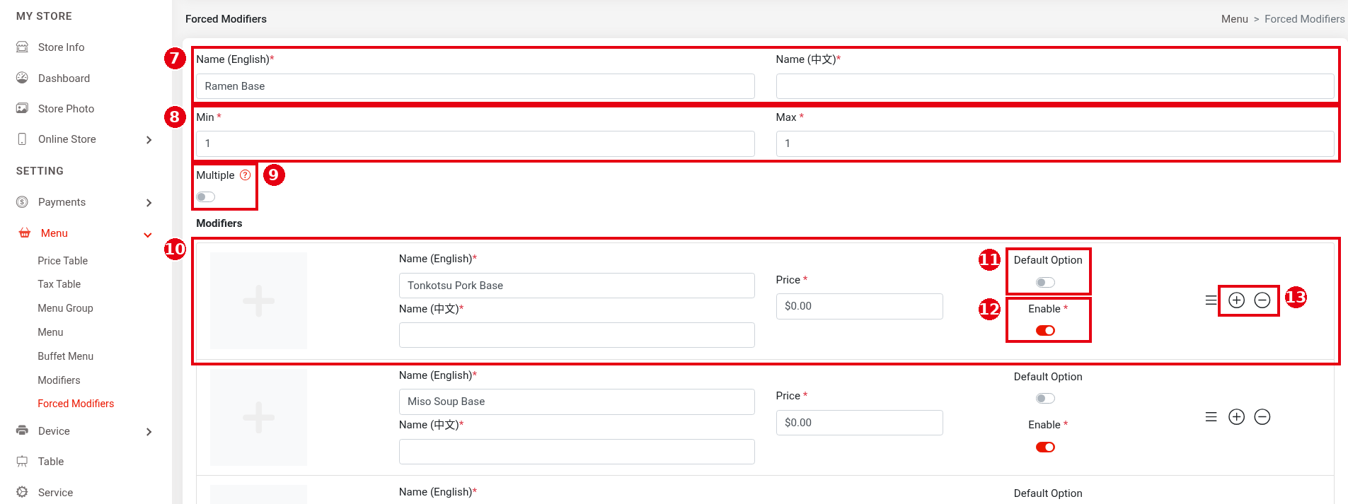Expand the Payments chevron
The width and height of the screenshot is (1348, 504).
[x=149, y=203]
